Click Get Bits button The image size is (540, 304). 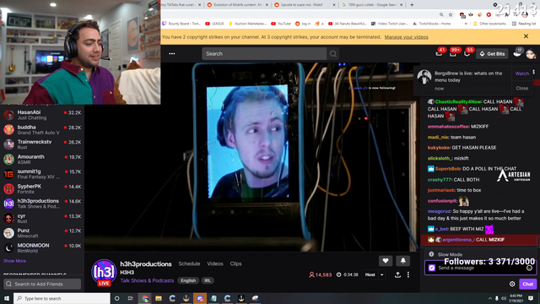pos(492,54)
